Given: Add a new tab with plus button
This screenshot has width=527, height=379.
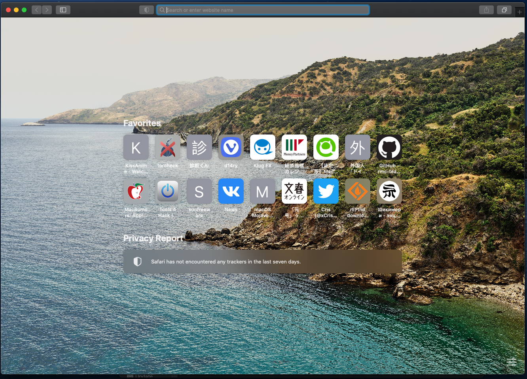Looking at the screenshot, I should (x=519, y=12).
